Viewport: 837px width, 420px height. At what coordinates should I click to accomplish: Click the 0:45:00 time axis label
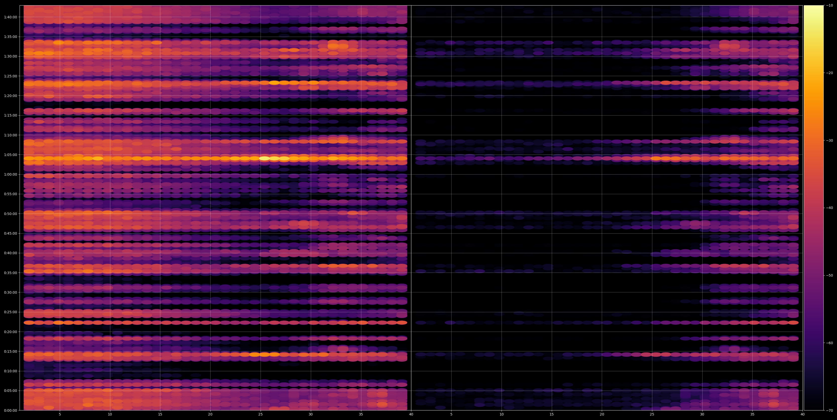point(10,233)
